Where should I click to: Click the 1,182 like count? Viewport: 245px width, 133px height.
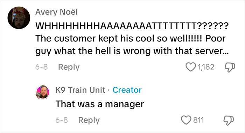click(206, 67)
